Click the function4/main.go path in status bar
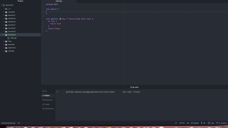The image size is (228, 128). (8, 123)
